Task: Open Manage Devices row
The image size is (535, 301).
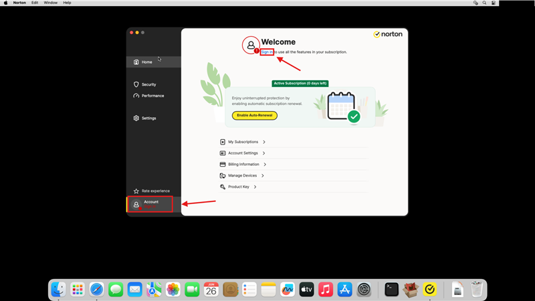Action: (294, 176)
